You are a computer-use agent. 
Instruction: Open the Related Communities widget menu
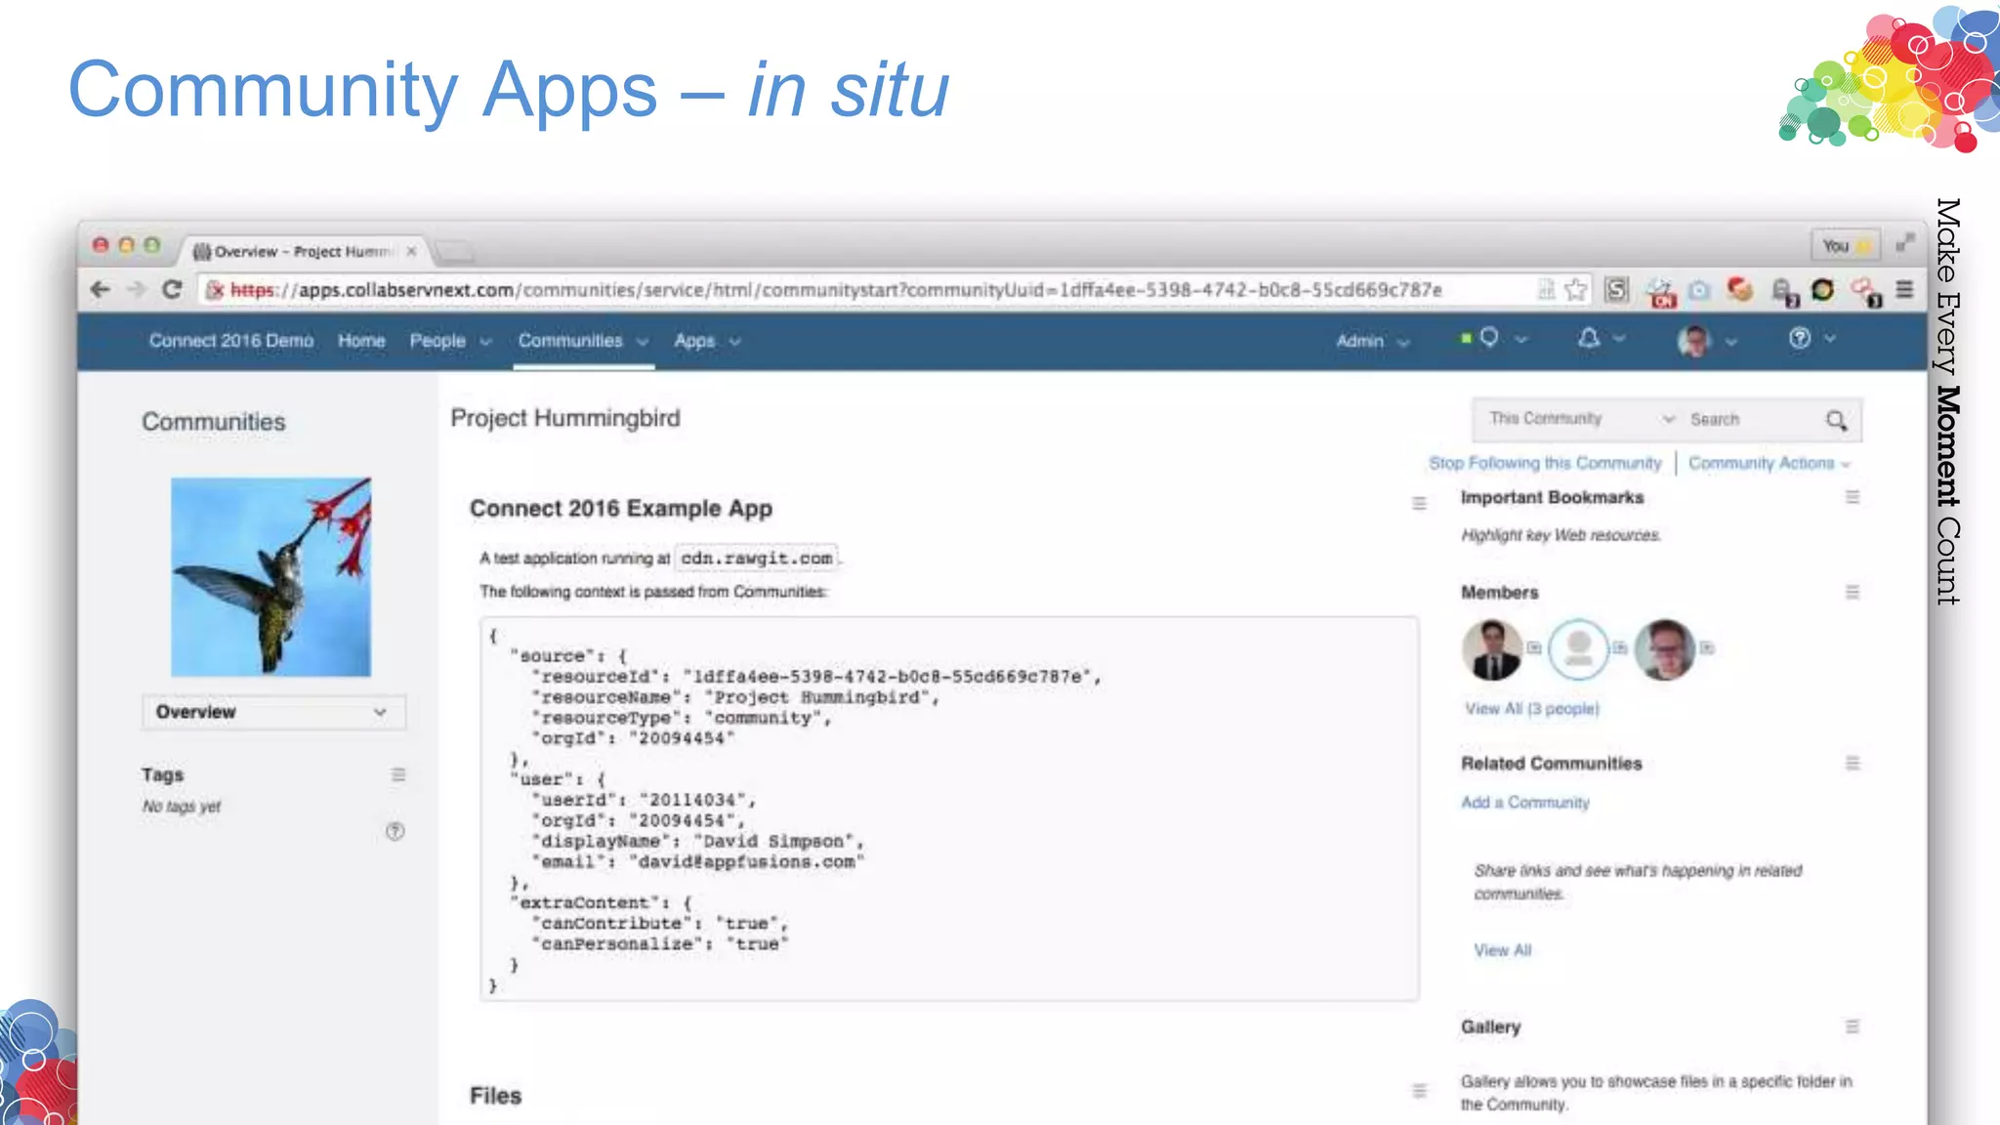pos(1852,763)
